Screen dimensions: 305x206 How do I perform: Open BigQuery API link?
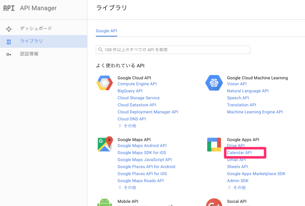130,91
